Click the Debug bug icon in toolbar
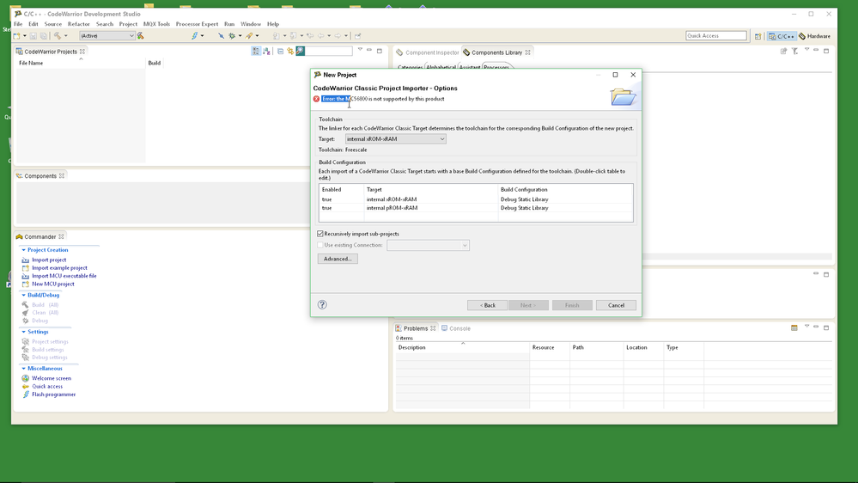This screenshot has height=483, width=858. [232, 35]
